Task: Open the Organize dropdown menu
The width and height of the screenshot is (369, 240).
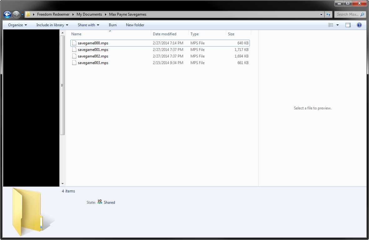Action: (18, 25)
